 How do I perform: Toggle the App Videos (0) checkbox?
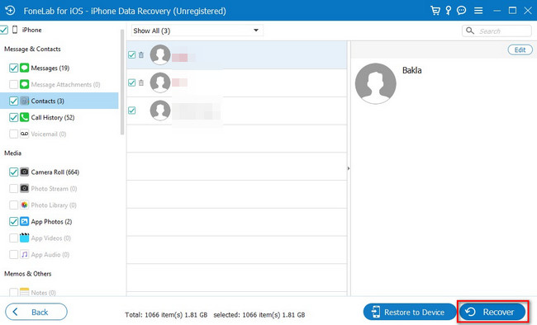(13, 238)
